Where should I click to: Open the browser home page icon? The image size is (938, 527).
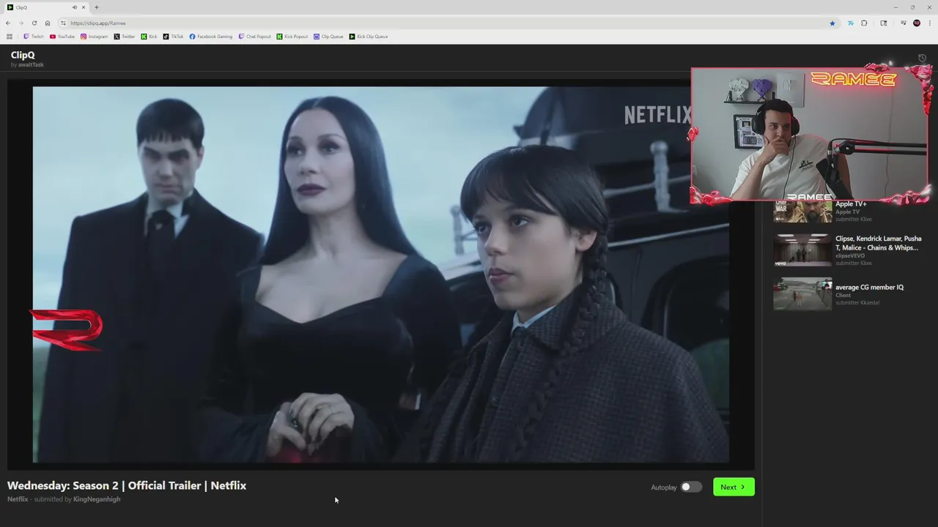tap(48, 23)
